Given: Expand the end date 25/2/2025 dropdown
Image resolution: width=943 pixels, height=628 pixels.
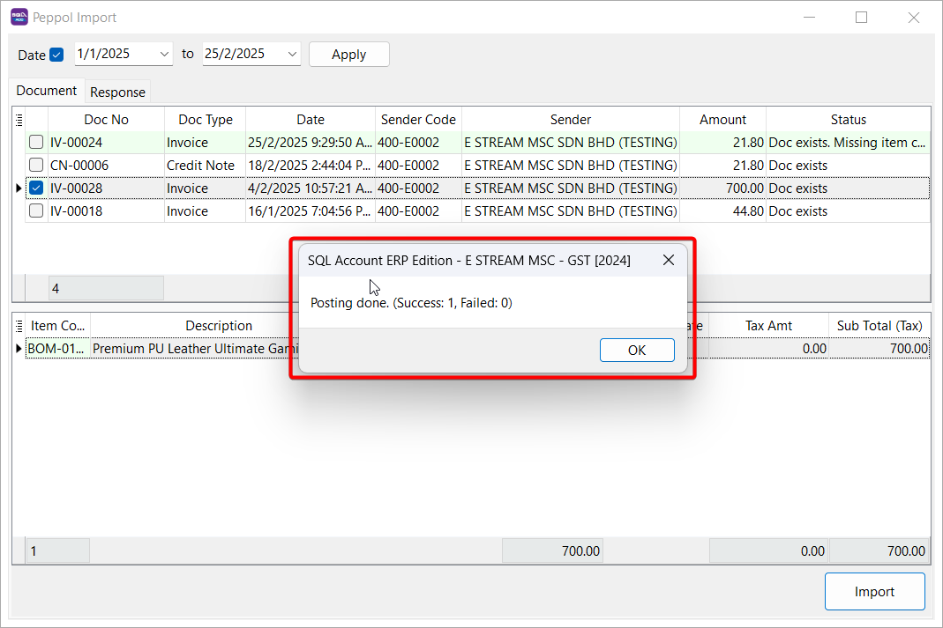Looking at the screenshot, I should tap(292, 54).
